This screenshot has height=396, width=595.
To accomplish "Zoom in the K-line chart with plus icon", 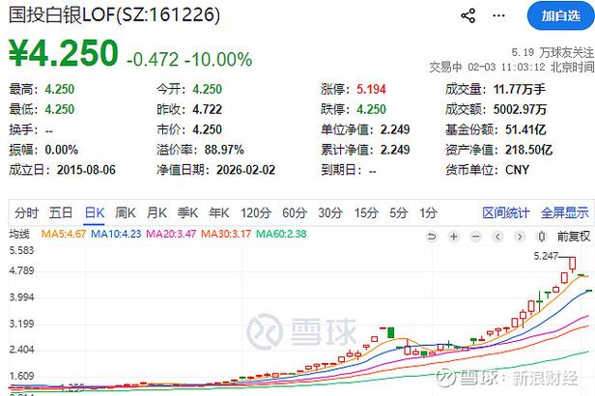I will [x=453, y=237].
